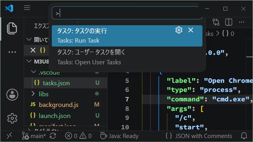Image resolution: width=253 pixels, height=142 pixels.
Task: Configure the Run Task command keybinding gear
Action: (x=179, y=30)
